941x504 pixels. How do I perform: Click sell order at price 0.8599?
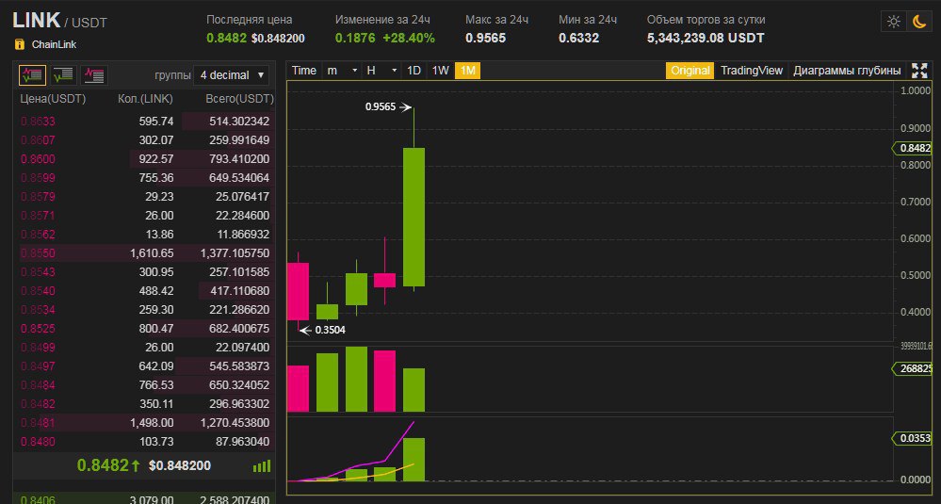coord(144,178)
